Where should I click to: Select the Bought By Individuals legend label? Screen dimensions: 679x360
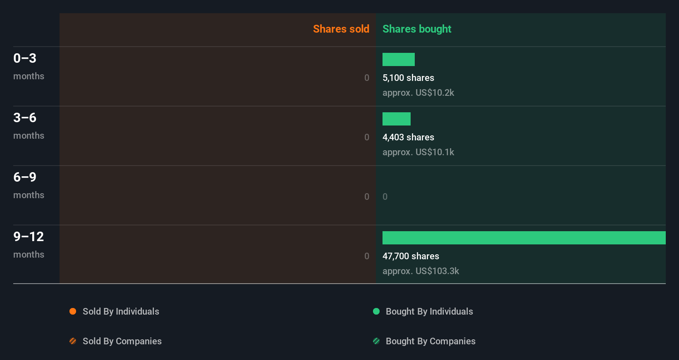[x=429, y=311]
